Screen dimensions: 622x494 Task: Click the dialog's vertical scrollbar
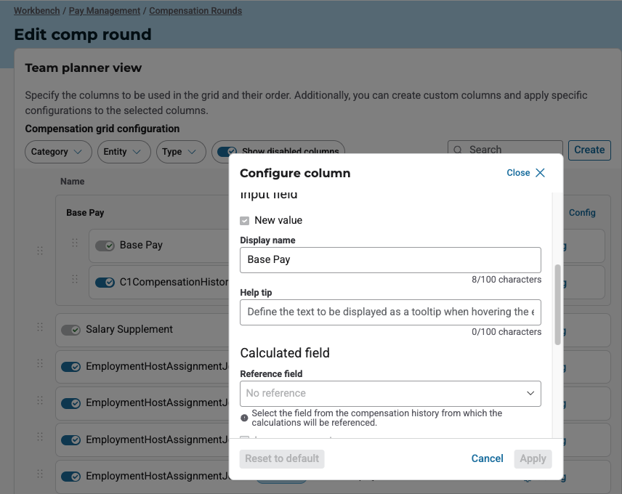(557, 304)
